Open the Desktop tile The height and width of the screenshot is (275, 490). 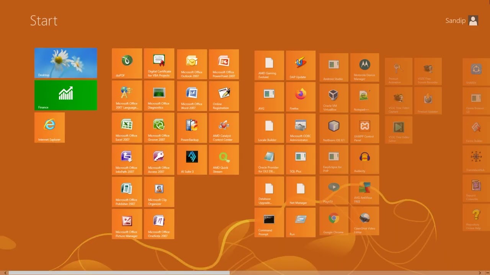[x=66, y=63]
